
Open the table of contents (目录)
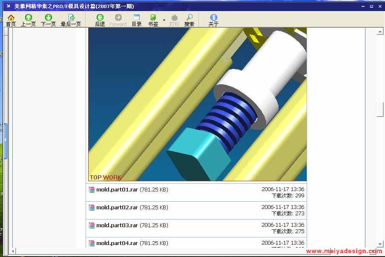tap(136, 20)
